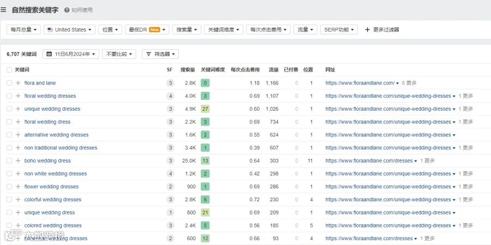Viewport: 491px width, 245px height.
Task: Sort by 已付费 column header
Action: 291,70
